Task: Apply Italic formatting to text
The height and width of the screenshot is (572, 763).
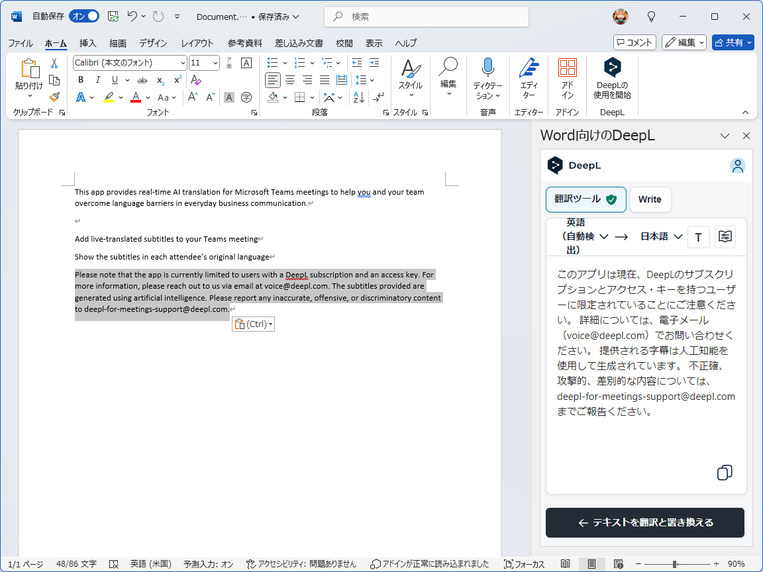Action: (x=97, y=79)
